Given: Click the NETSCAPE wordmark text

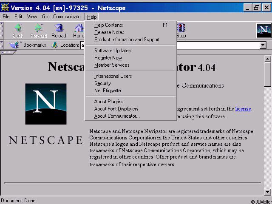Looking at the screenshot, I should 45,140.
